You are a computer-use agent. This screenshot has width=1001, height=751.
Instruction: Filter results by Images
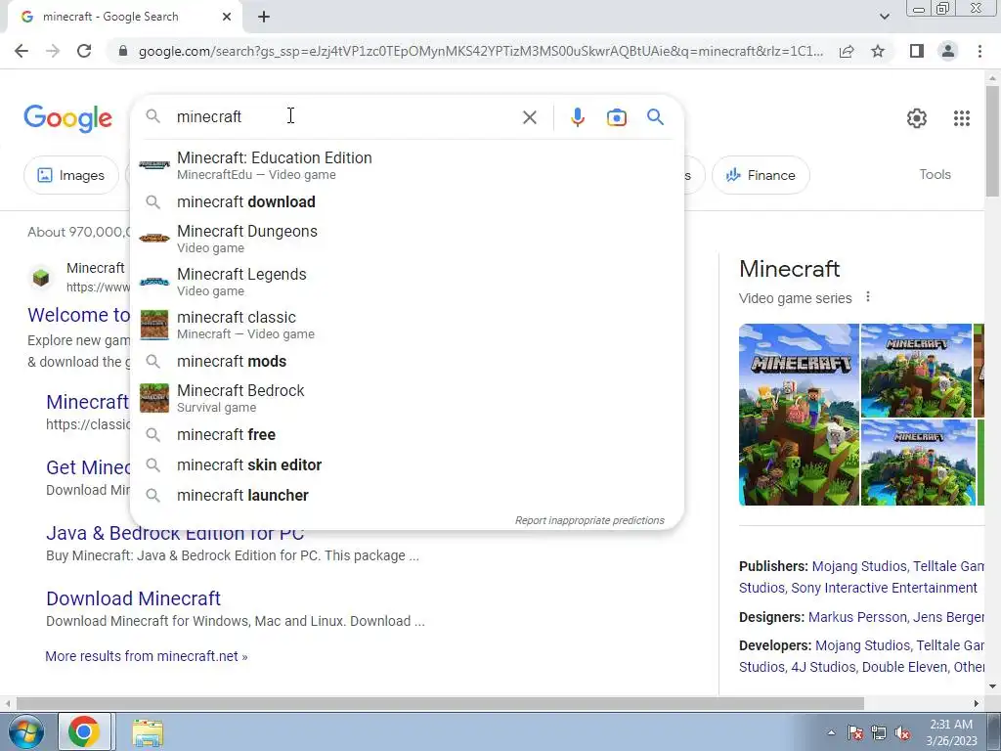[70, 175]
